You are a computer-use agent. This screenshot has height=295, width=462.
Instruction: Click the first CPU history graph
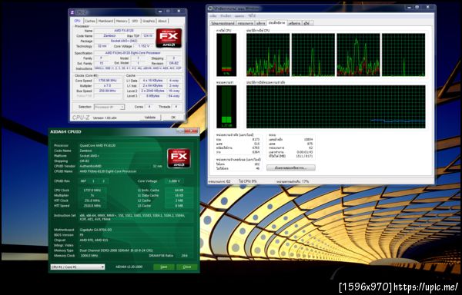coord(268,55)
